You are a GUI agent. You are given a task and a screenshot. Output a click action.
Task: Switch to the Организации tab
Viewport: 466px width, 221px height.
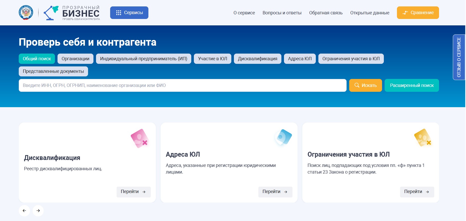point(75,59)
